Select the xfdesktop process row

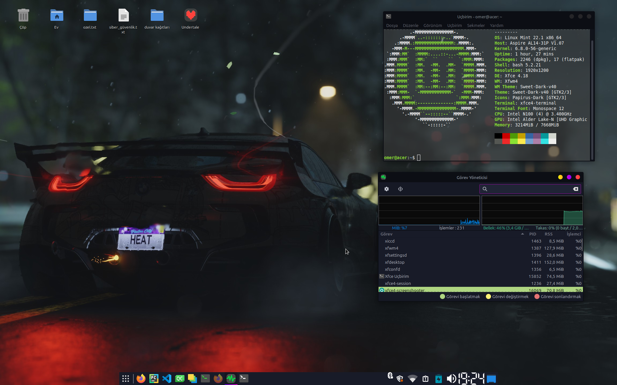(x=450, y=262)
